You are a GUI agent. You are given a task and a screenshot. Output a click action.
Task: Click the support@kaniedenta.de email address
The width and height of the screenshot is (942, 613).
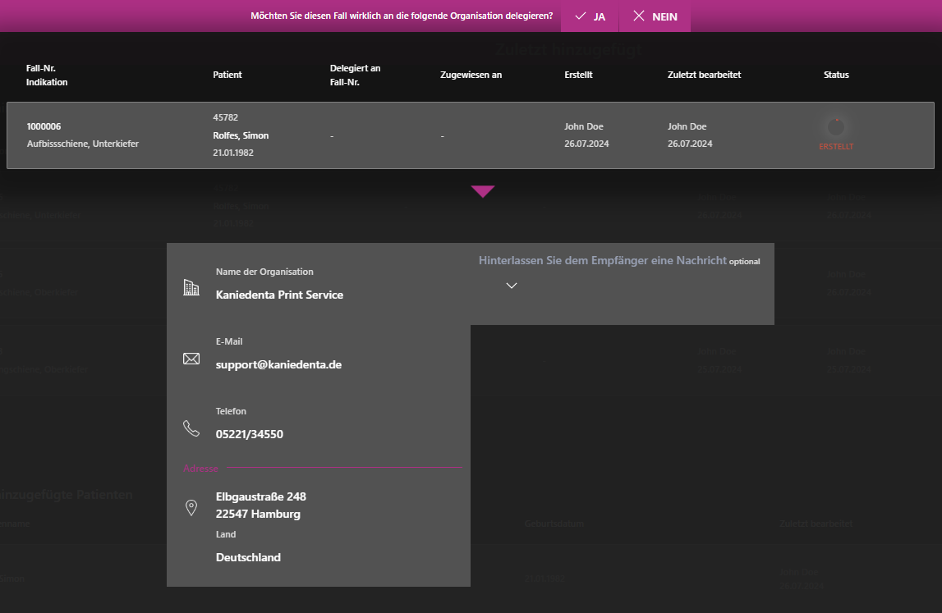point(278,364)
